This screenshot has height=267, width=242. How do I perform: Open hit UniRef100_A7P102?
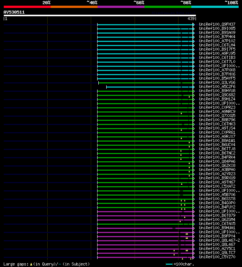(217, 41)
